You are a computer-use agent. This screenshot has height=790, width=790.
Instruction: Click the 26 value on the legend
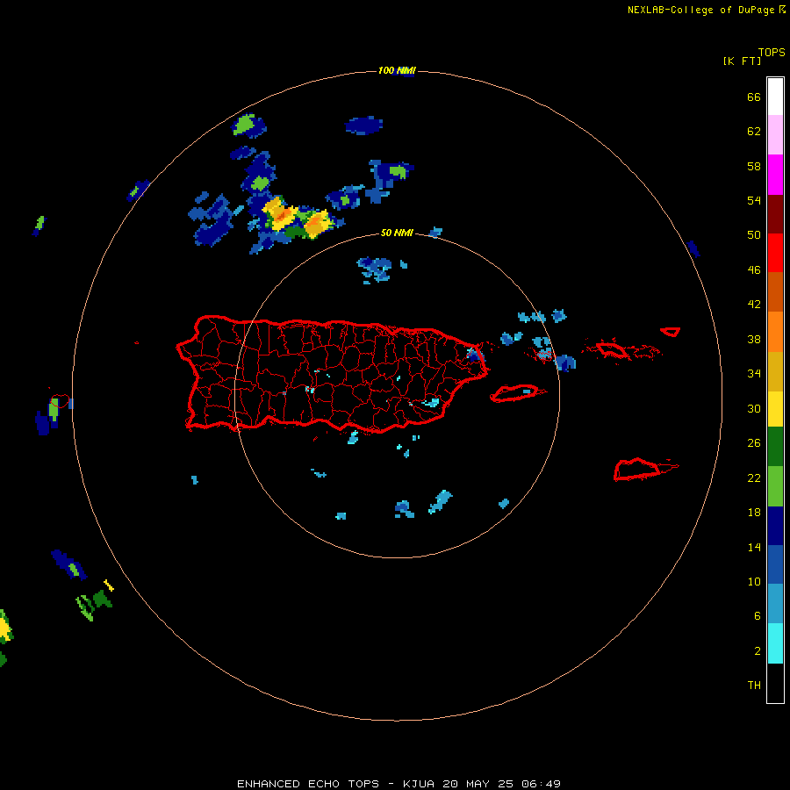click(x=754, y=443)
